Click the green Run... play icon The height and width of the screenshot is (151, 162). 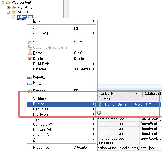(99, 113)
